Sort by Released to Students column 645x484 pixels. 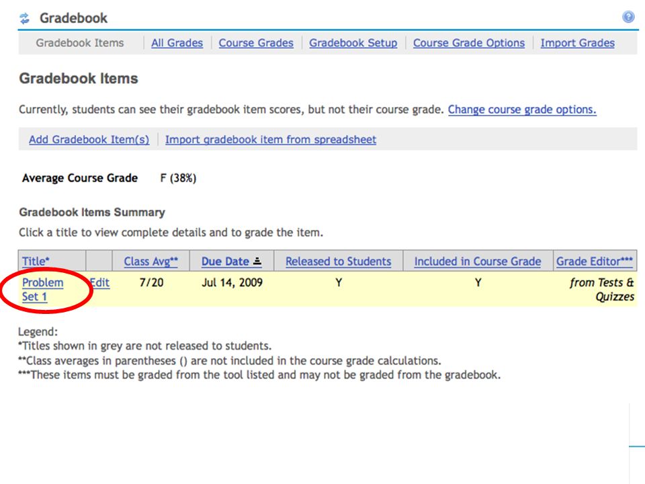(338, 261)
